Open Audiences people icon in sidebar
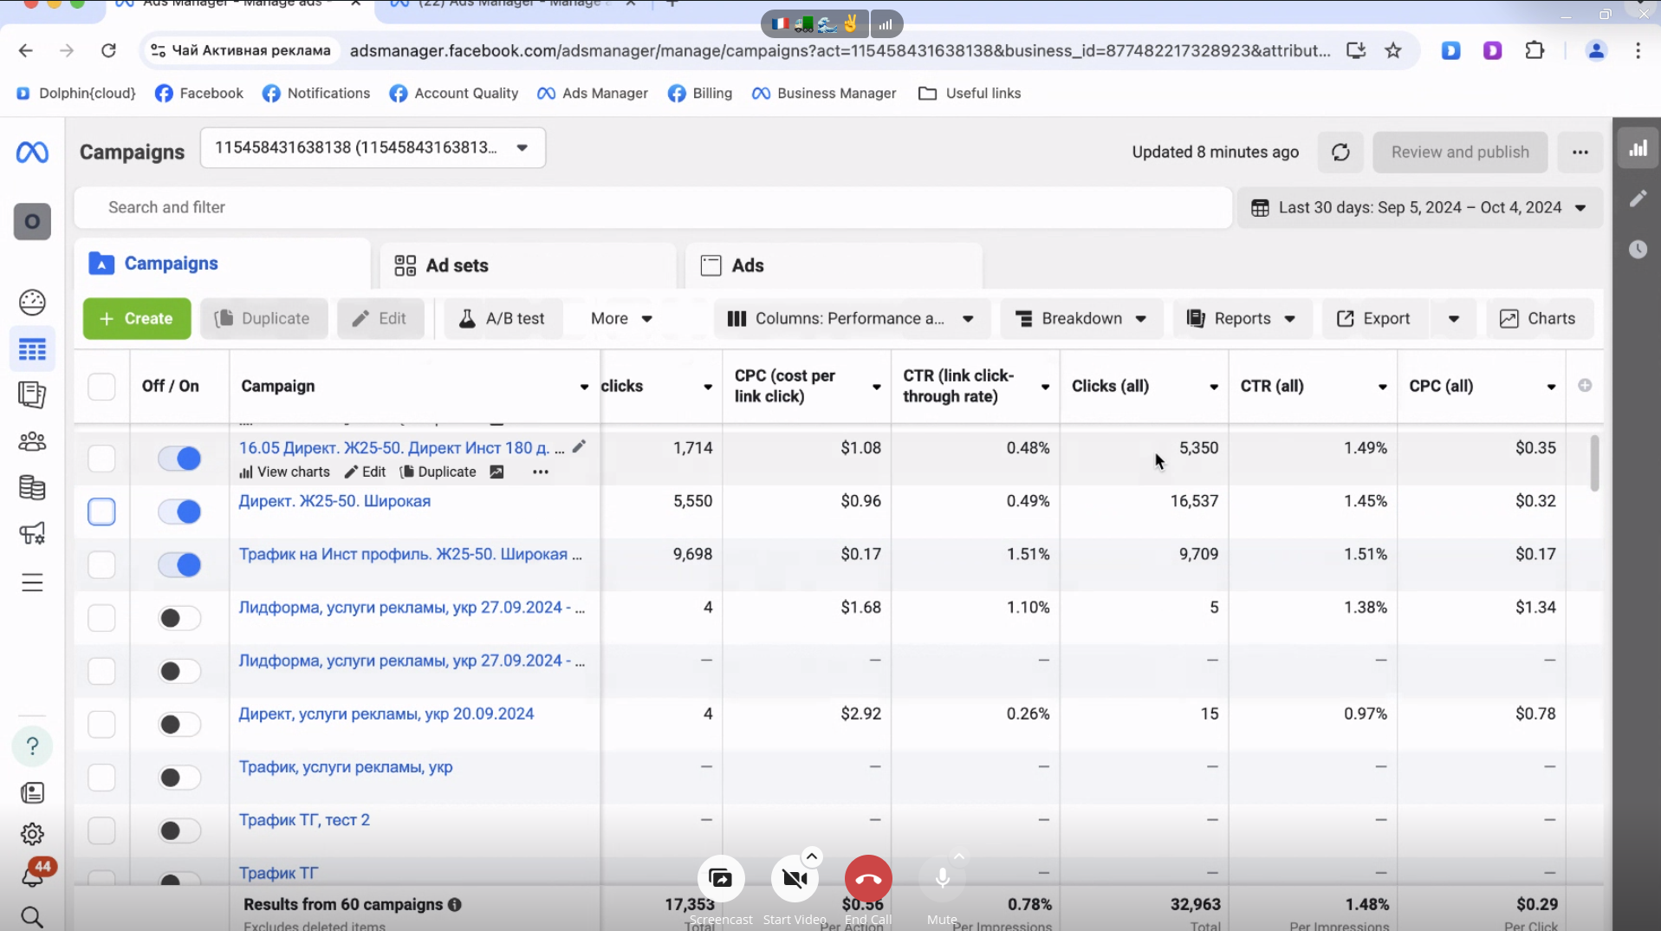Viewport: 1661px width, 931px height. pos(32,441)
